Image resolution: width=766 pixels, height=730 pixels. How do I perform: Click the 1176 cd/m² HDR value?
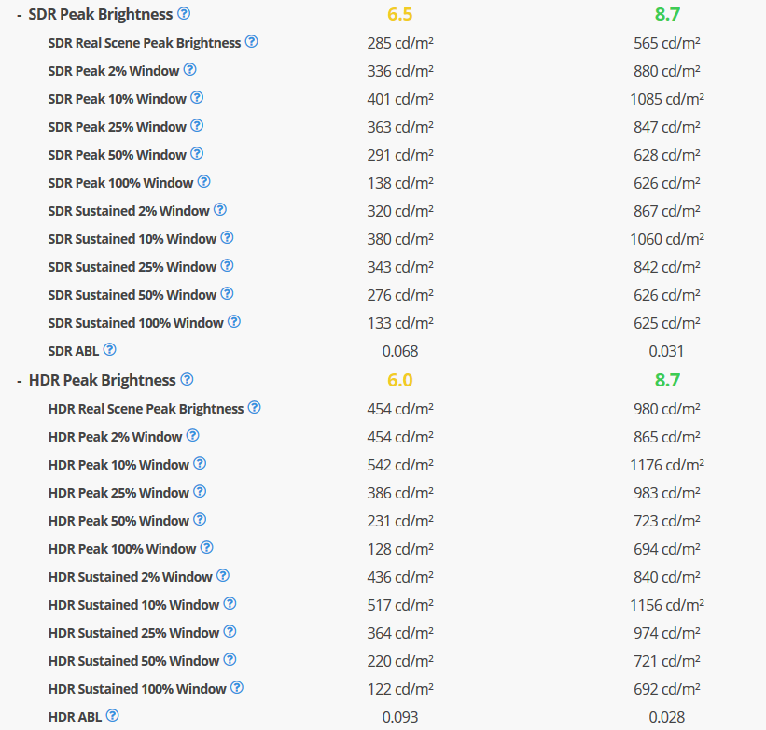click(667, 465)
